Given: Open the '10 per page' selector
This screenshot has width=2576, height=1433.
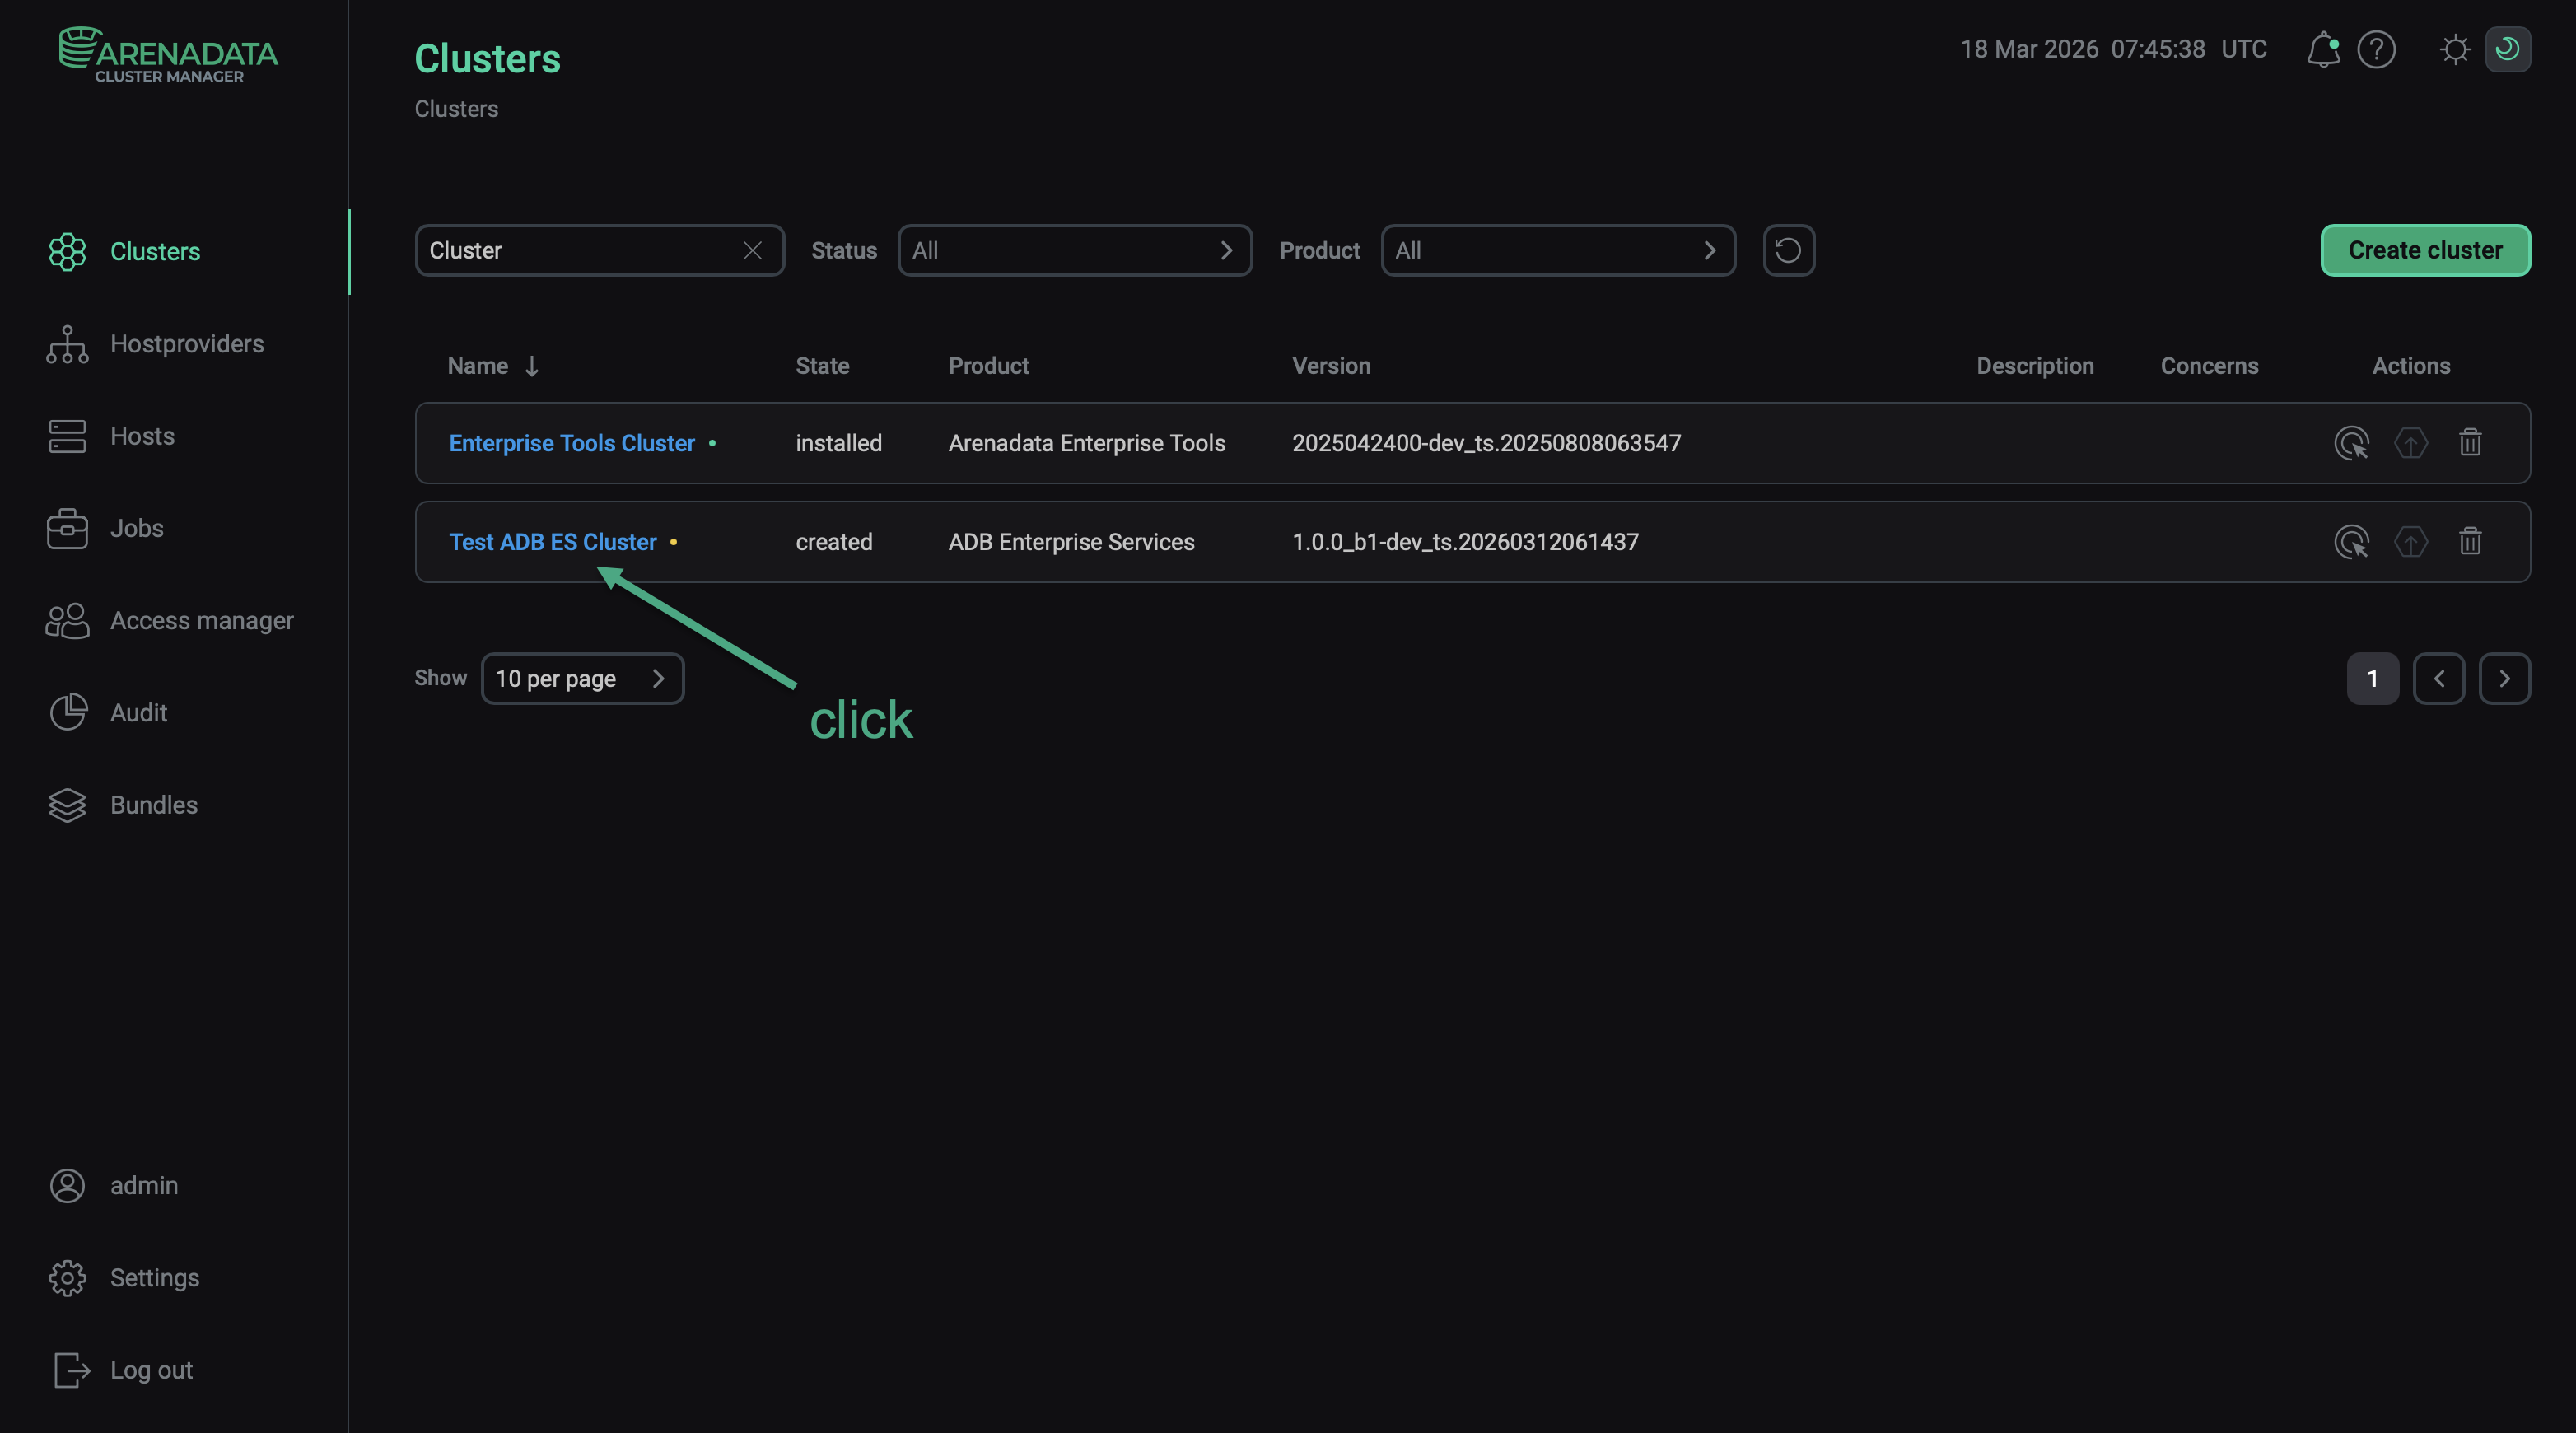Looking at the screenshot, I should [x=583, y=678].
